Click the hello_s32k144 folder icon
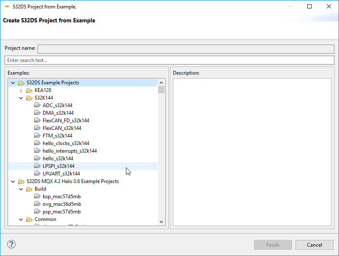This screenshot has width=339, height=256. (37, 158)
